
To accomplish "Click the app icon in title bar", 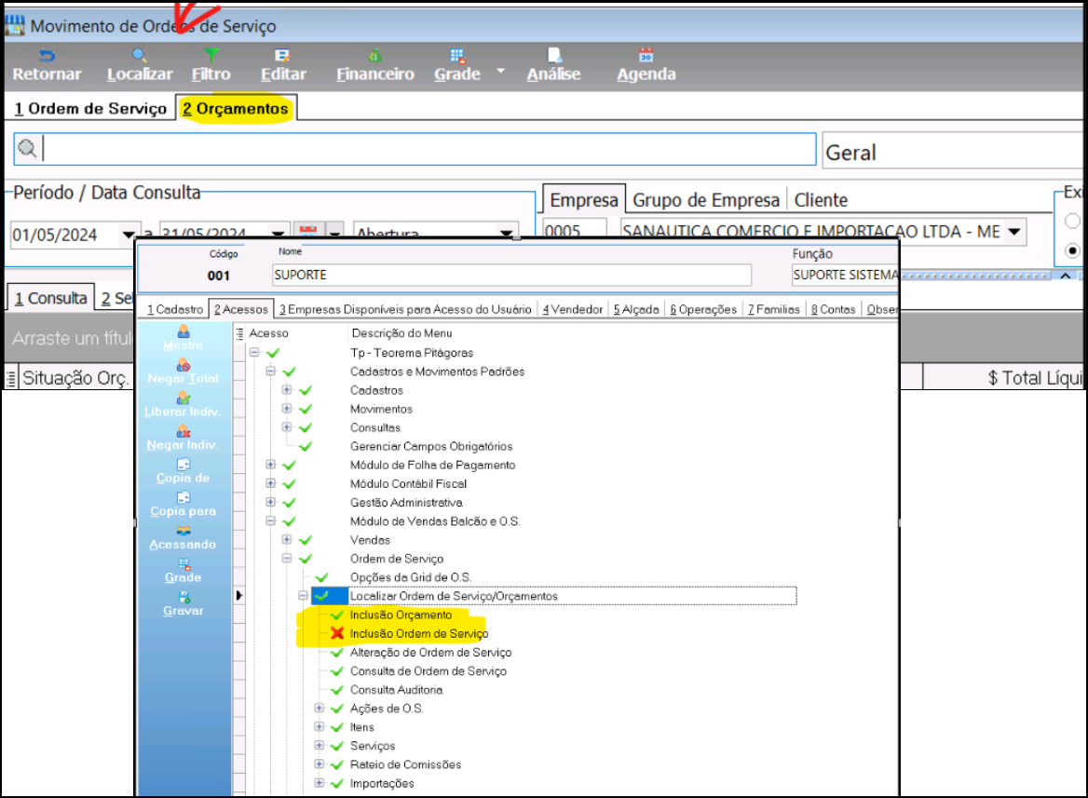I will click(15, 26).
